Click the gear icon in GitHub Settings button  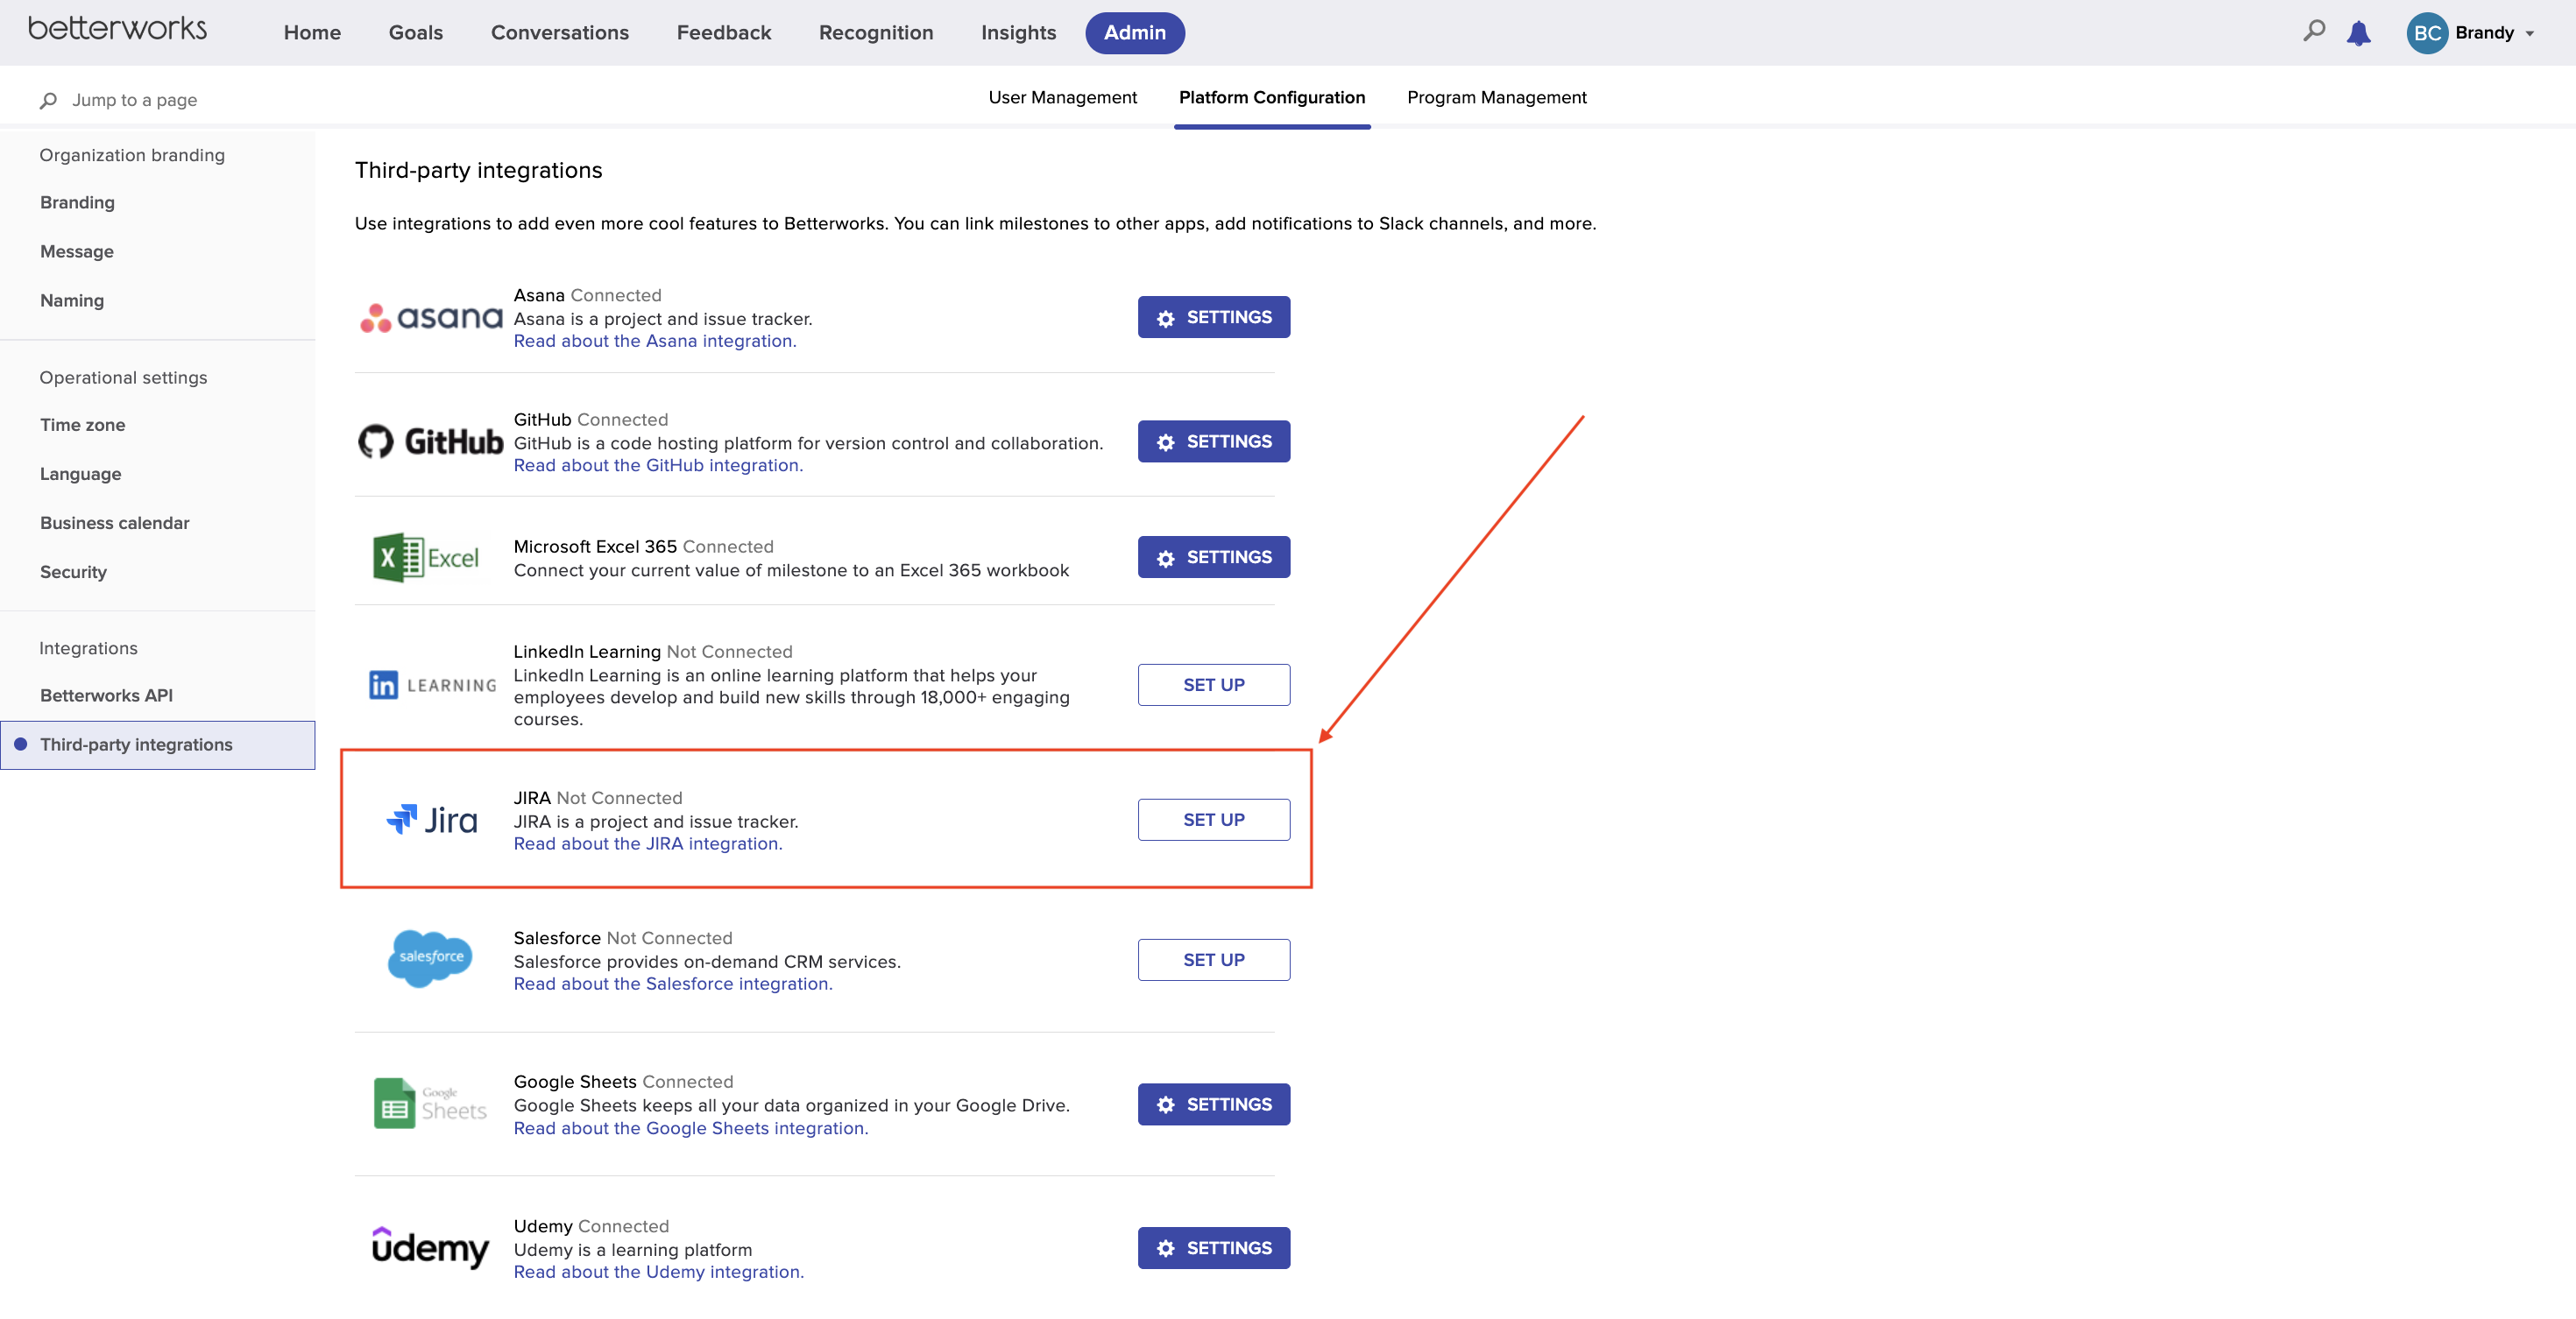point(1166,442)
